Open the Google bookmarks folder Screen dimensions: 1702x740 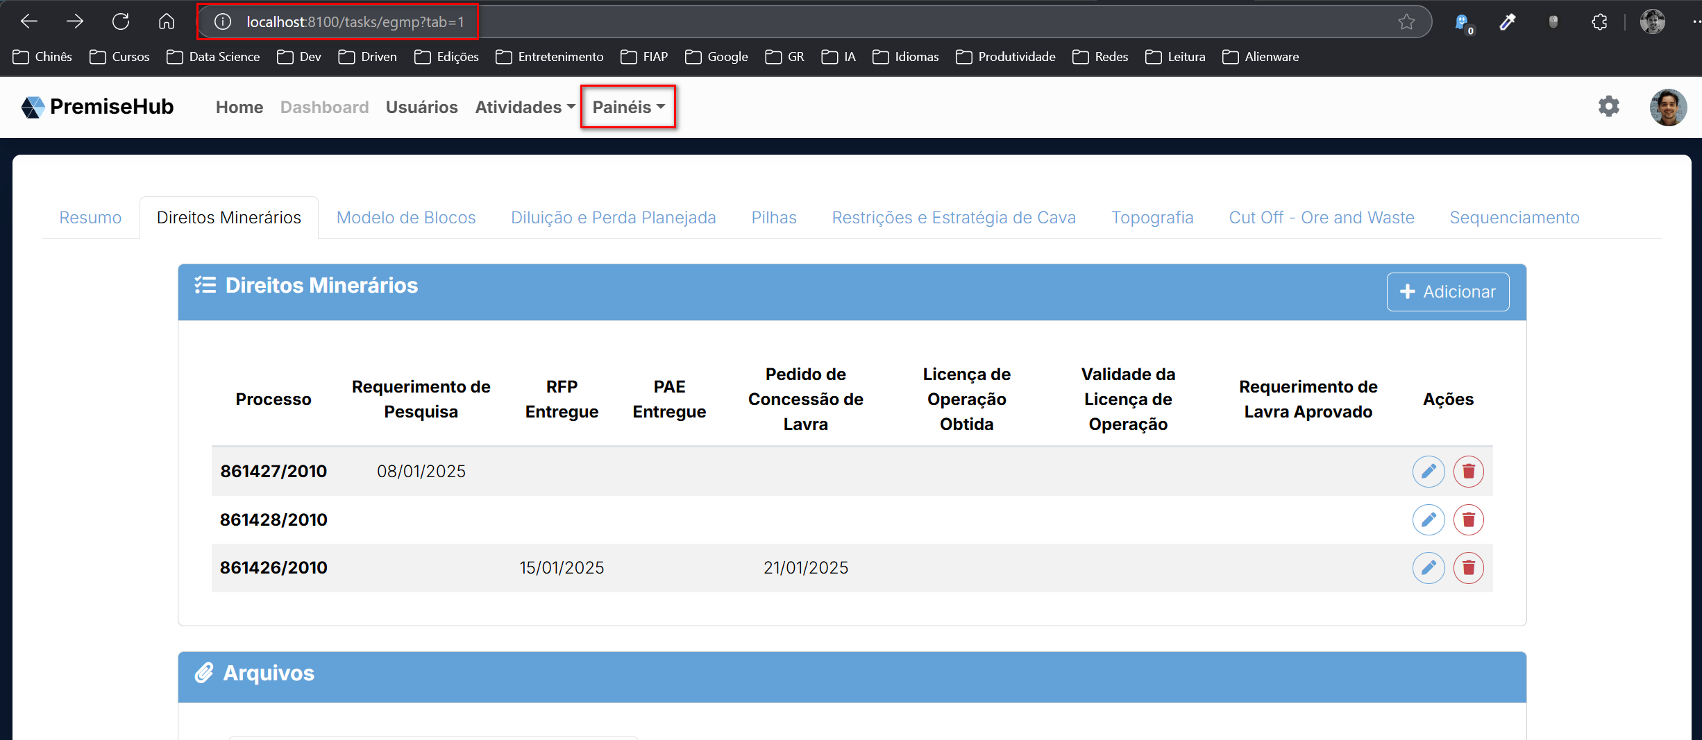tap(716, 57)
